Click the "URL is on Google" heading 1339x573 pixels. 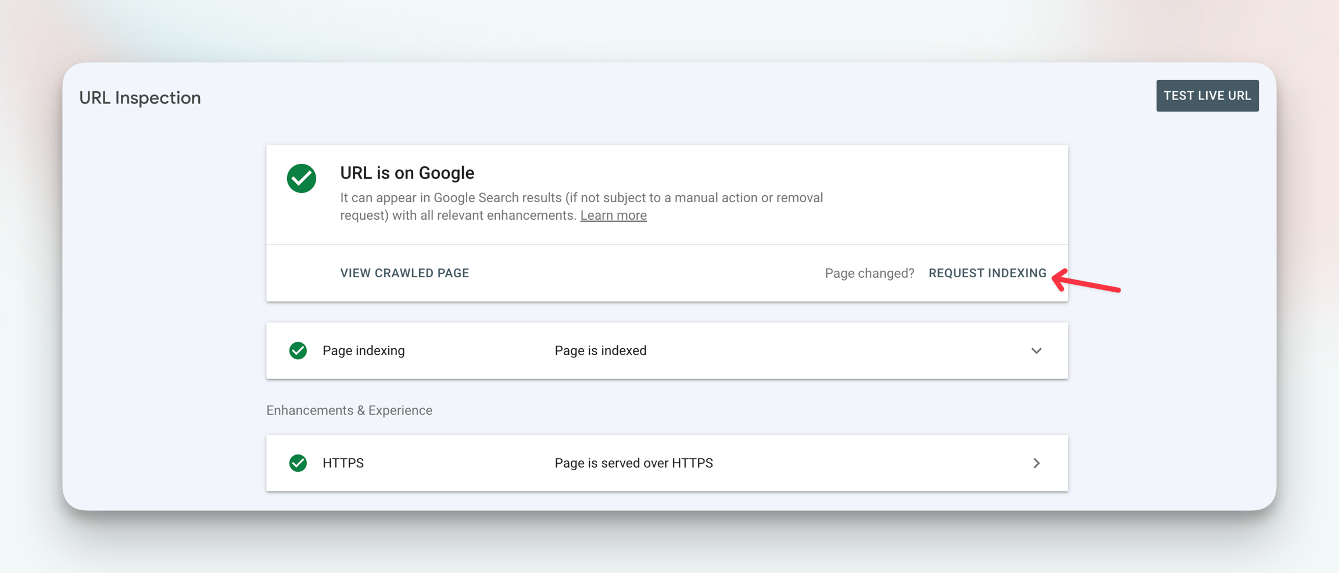(407, 173)
